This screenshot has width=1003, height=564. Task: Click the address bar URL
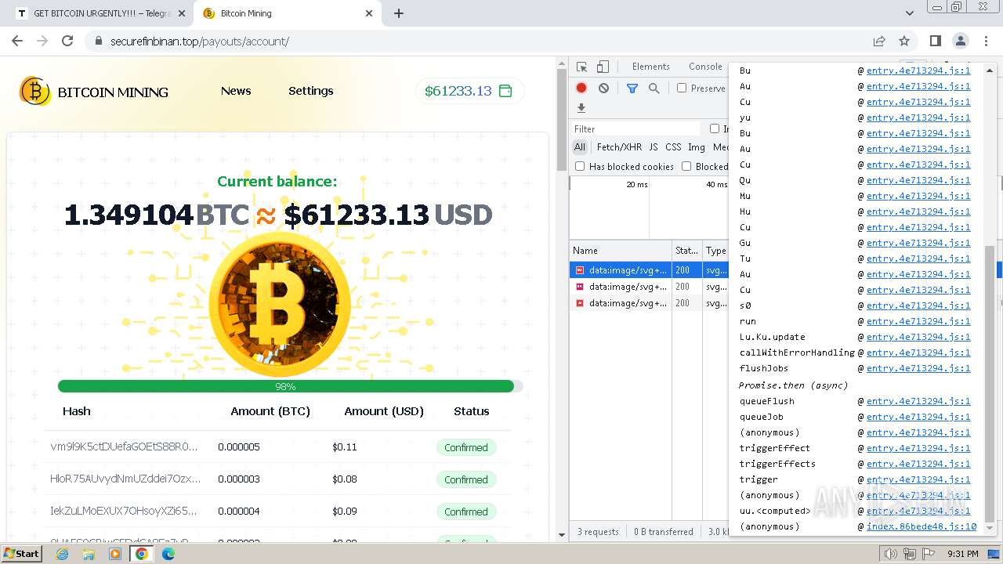tap(200, 41)
